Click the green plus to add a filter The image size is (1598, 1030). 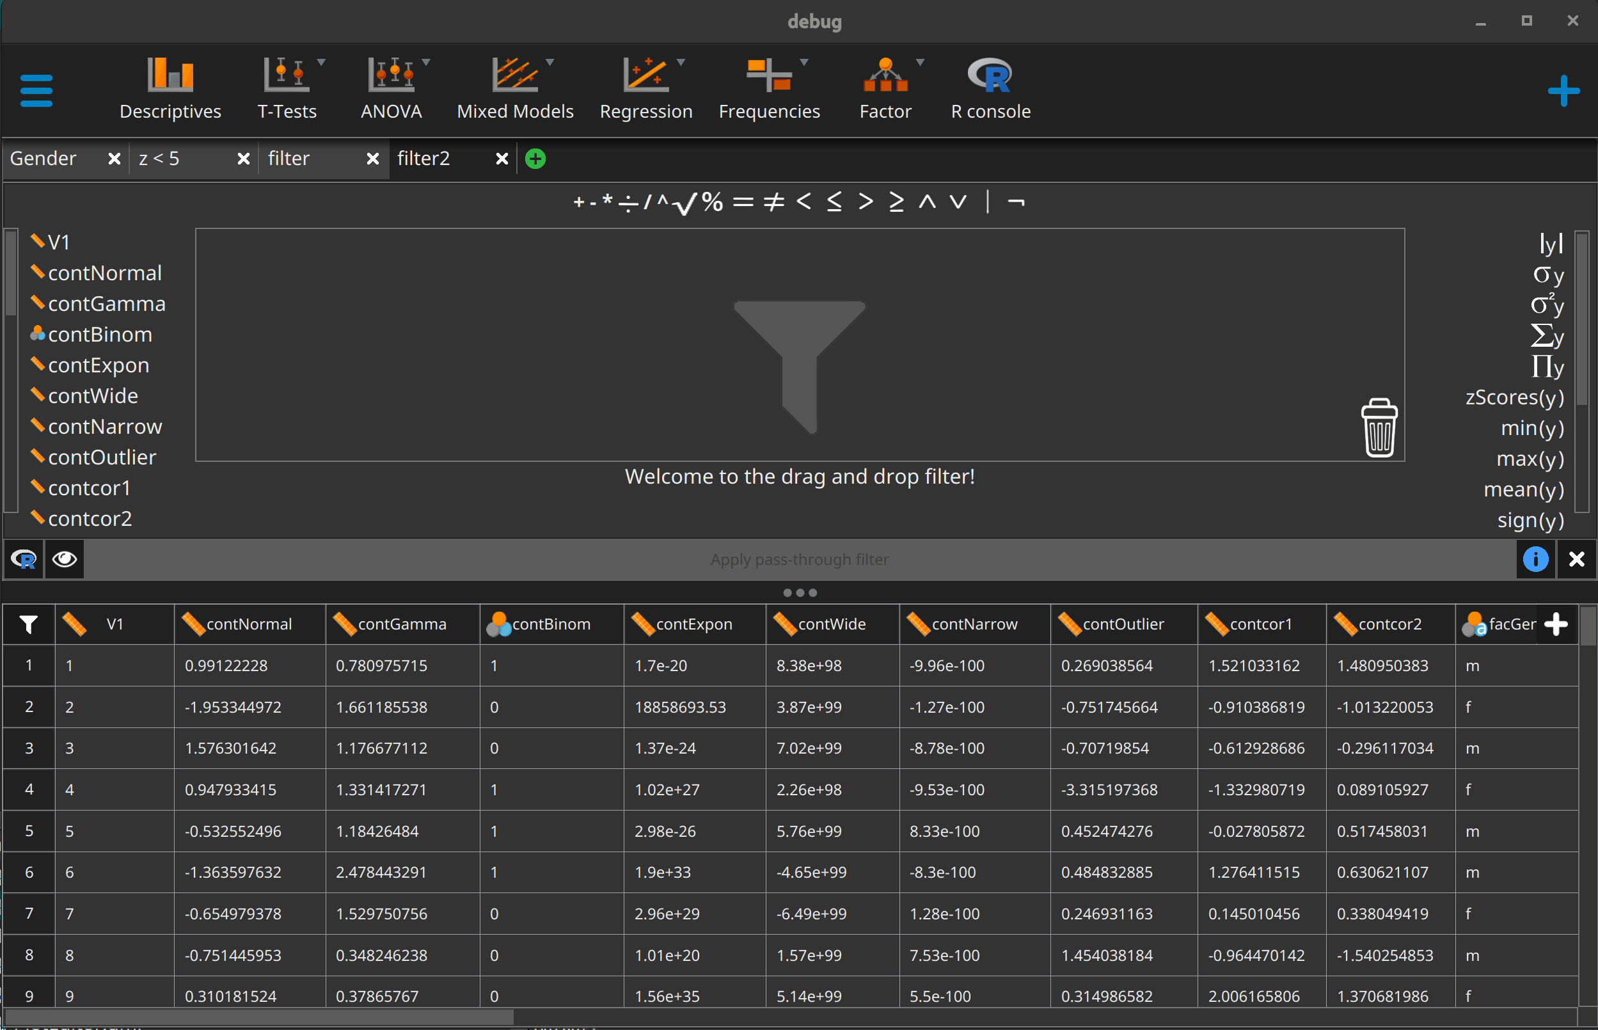click(534, 159)
